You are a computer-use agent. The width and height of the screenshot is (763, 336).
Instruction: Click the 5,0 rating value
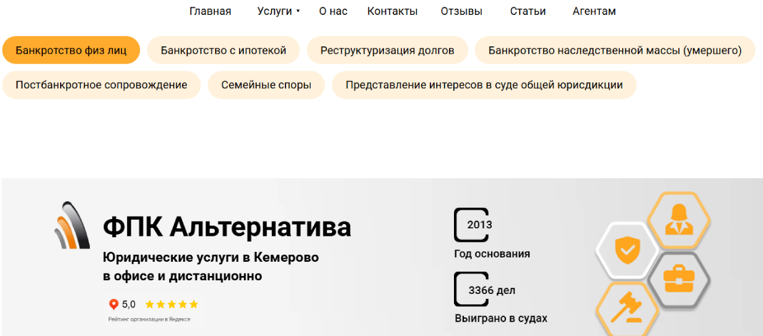click(x=129, y=304)
